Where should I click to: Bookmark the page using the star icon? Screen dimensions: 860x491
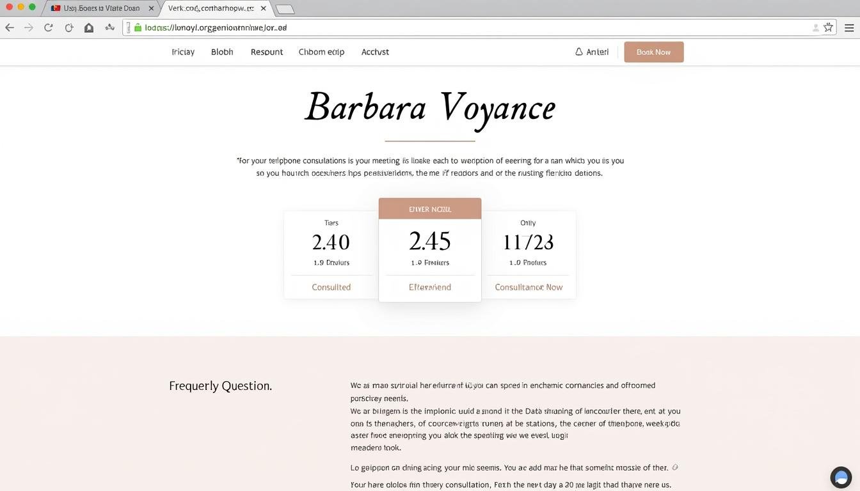pyautogui.click(x=828, y=27)
